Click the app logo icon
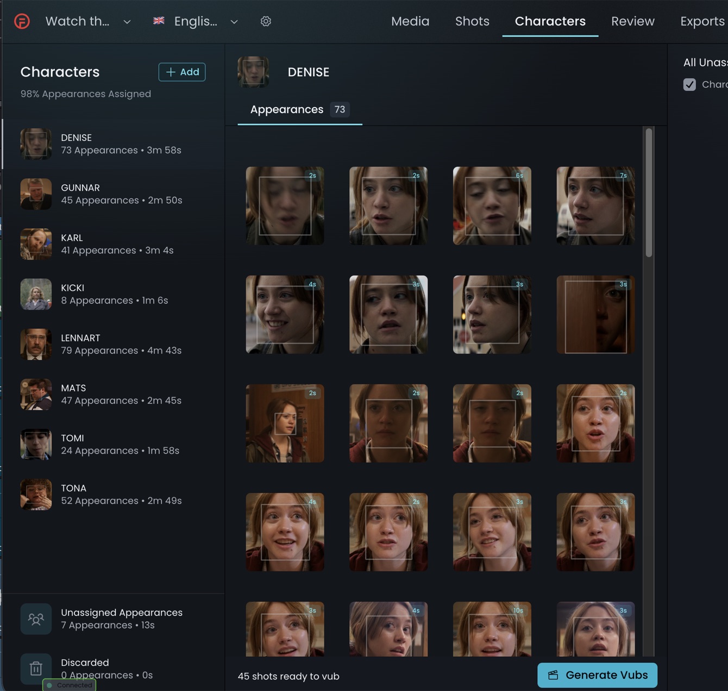Screen dimensions: 728x691 coord(22,21)
